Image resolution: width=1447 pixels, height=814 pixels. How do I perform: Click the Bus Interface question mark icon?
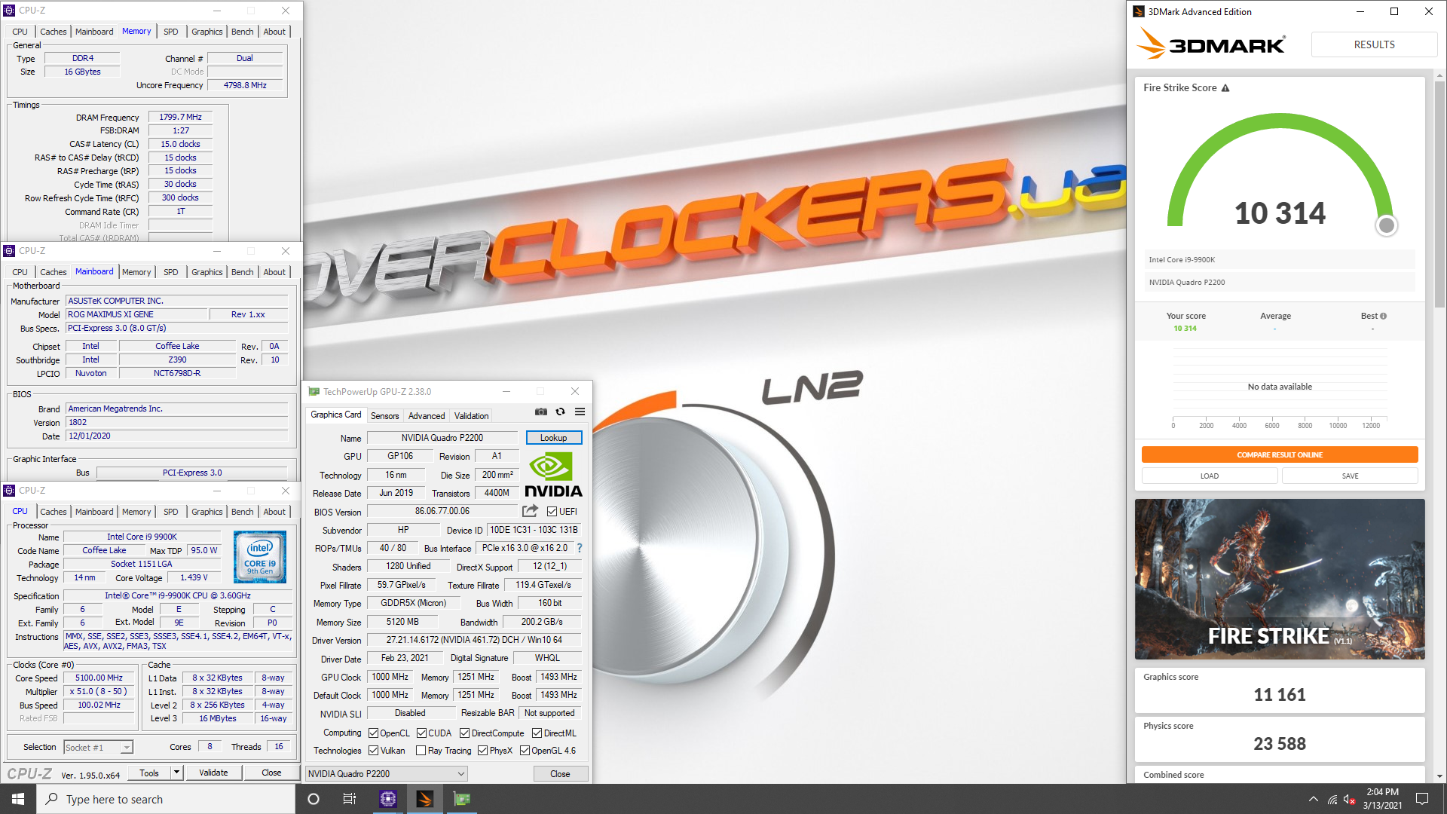click(x=580, y=549)
